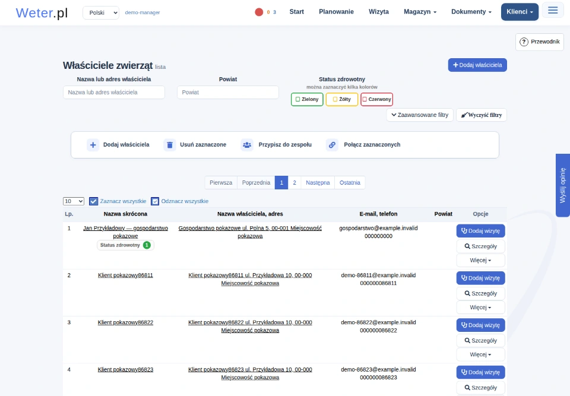This screenshot has height=396, width=570.
Task: Go to pagination page 2
Action: click(294, 182)
